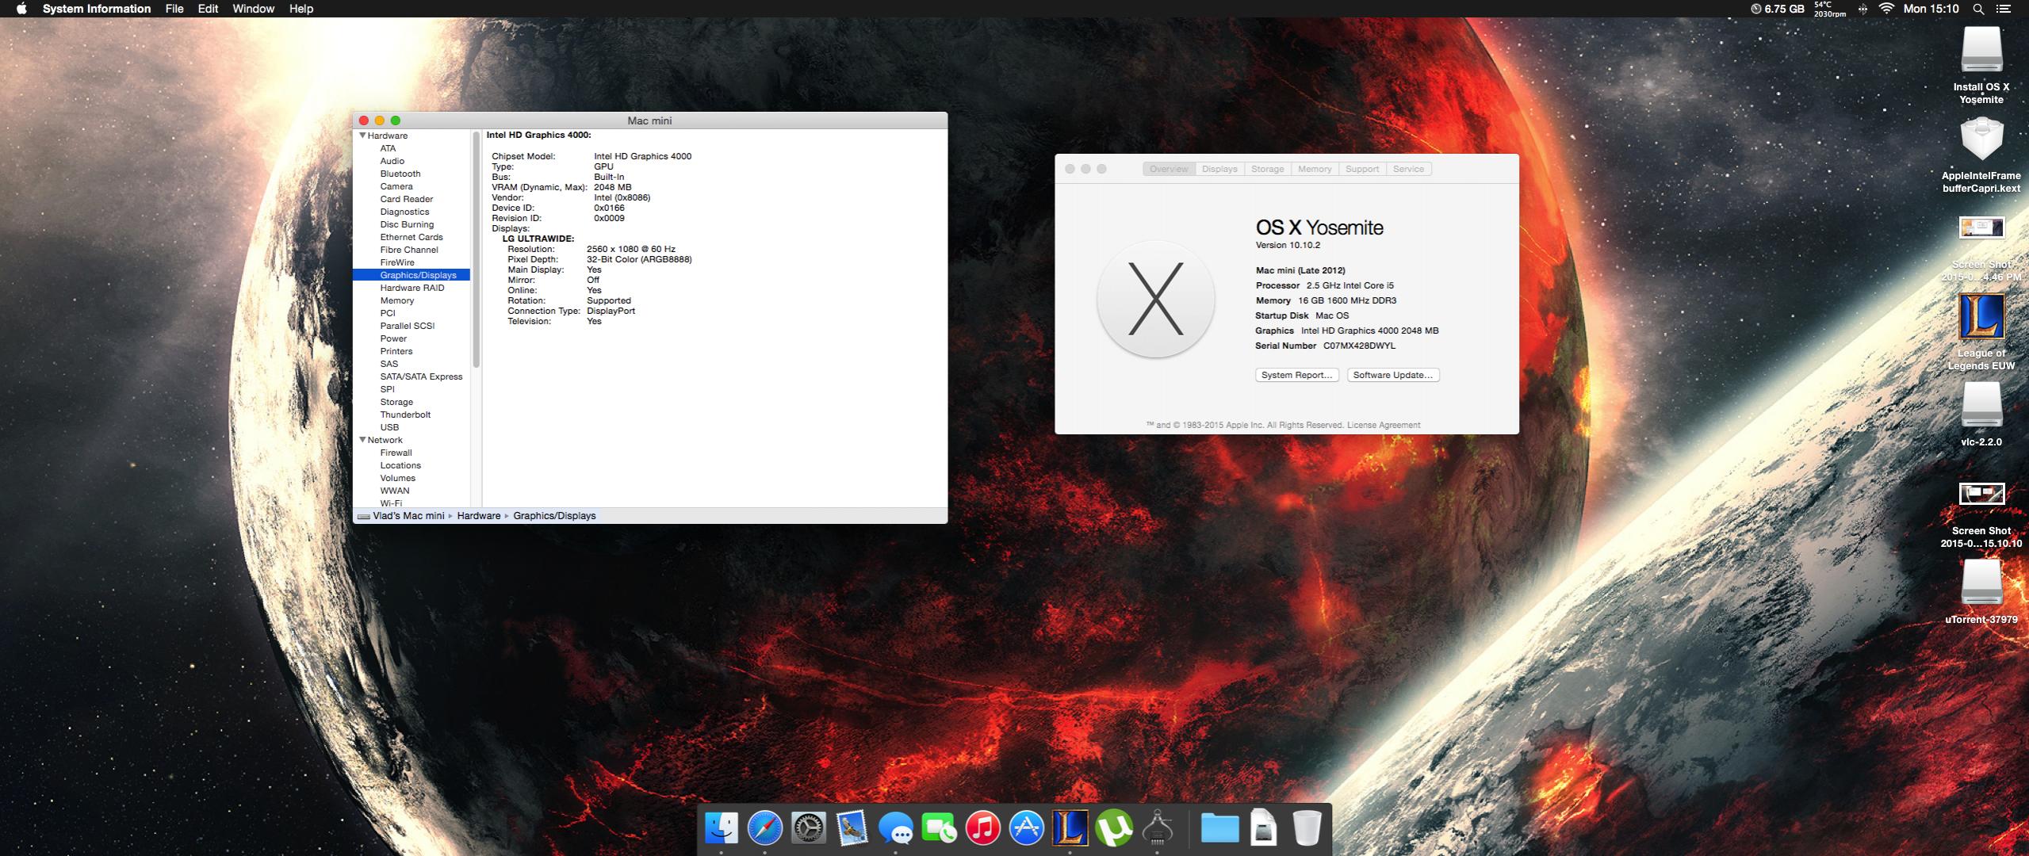Open the disk image document in Dock

tap(1263, 829)
